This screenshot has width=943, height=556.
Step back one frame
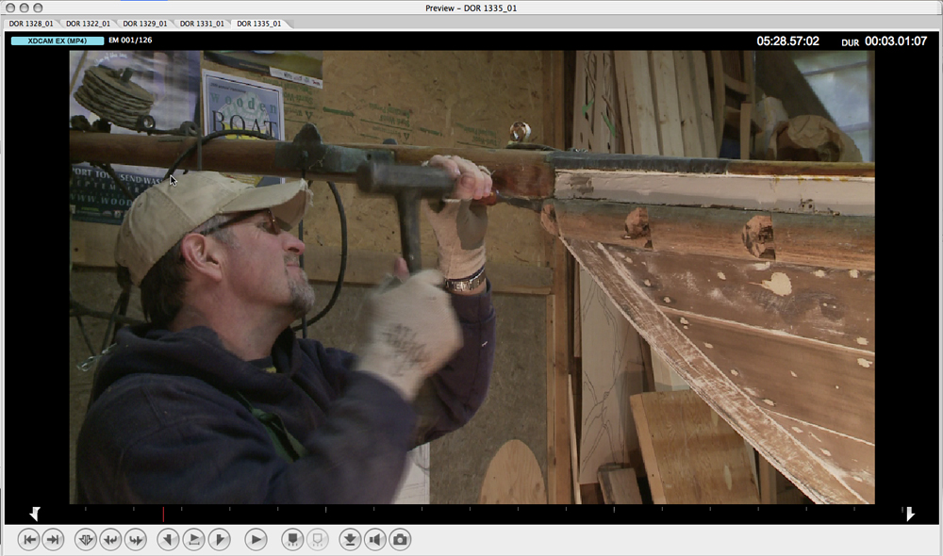pos(169,539)
